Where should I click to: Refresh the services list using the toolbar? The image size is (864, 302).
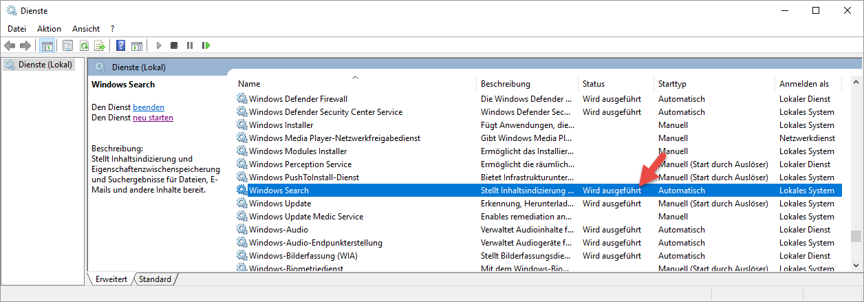pos(84,45)
